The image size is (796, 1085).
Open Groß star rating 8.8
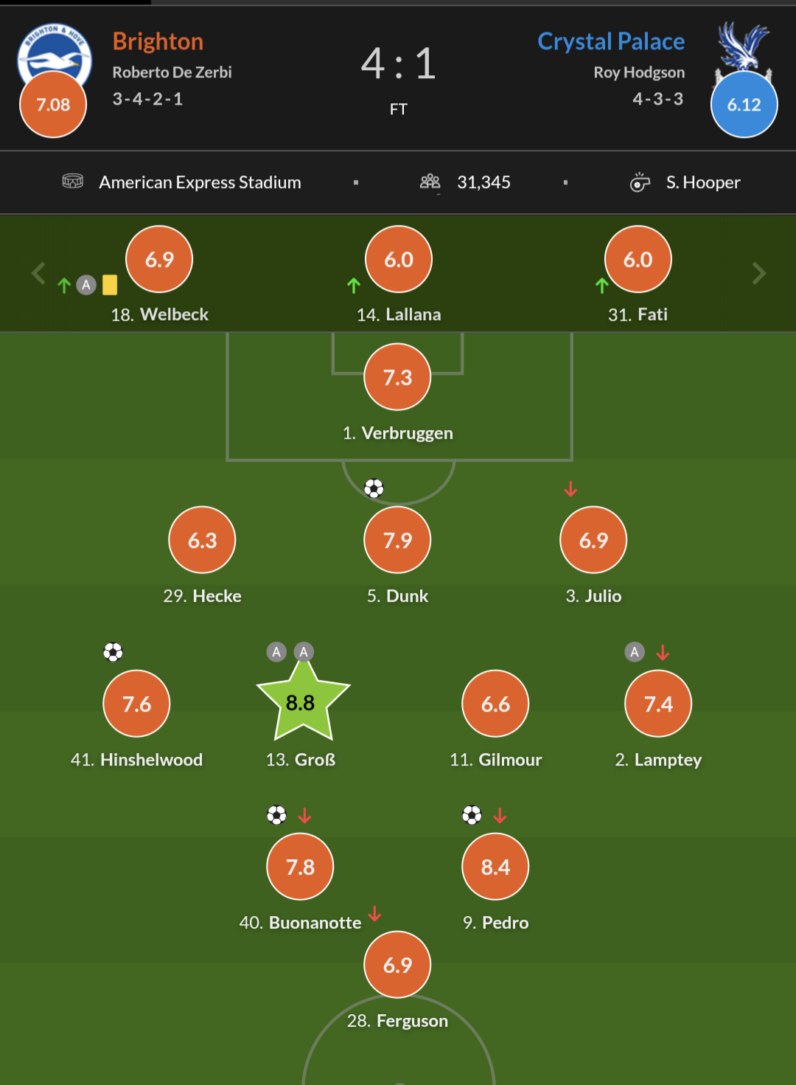pyautogui.click(x=302, y=701)
